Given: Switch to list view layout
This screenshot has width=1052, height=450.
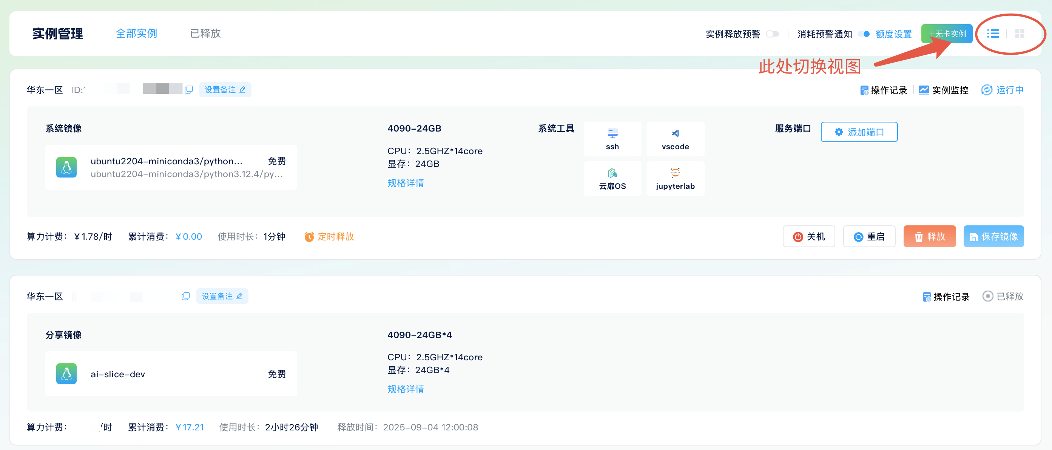Looking at the screenshot, I should [993, 34].
